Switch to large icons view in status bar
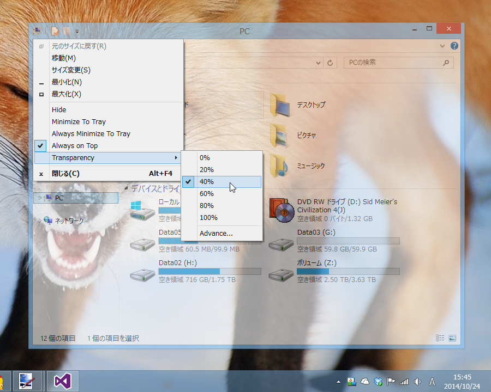Viewport: 491px width, 392px height. point(452,338)
